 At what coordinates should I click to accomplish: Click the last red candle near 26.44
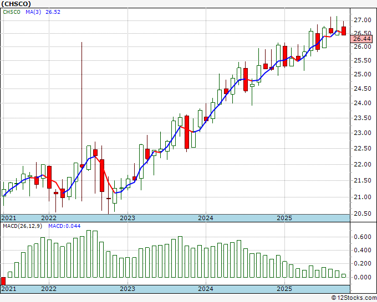(x=344, y=31)
